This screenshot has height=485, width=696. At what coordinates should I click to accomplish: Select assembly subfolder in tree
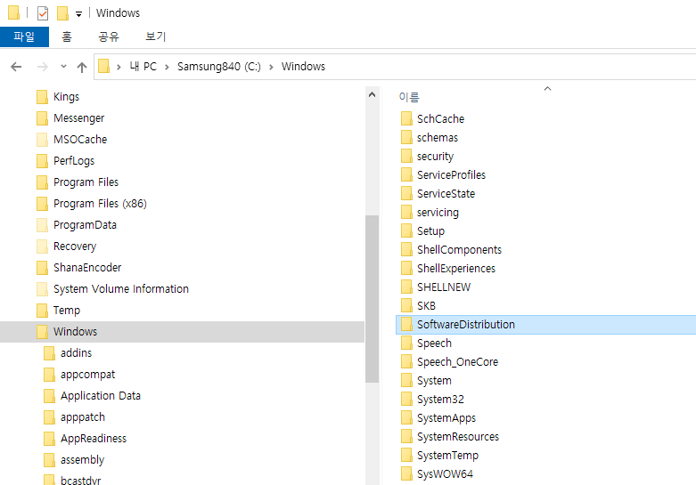point(83,459)
